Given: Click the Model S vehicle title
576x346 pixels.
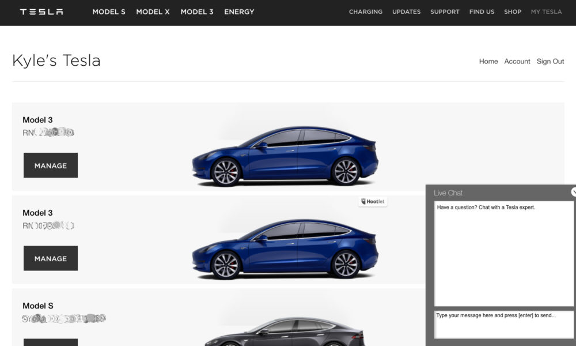Looking at the screenshot, I should pyautogui.click(x=38, y=306).
